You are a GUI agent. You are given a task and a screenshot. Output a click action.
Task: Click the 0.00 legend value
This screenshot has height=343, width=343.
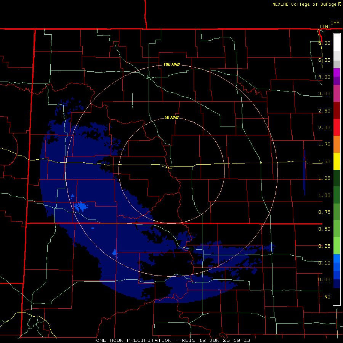324,280
